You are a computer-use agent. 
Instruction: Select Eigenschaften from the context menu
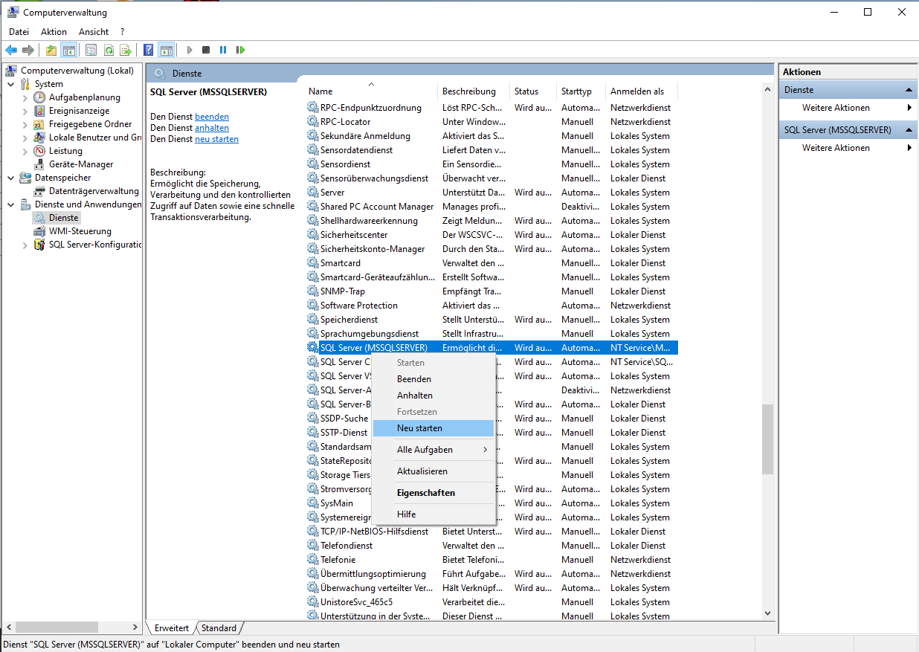point(425,493)
